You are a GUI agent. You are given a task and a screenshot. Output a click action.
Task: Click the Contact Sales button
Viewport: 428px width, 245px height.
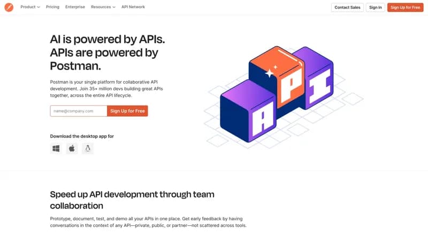click(347, 7)
